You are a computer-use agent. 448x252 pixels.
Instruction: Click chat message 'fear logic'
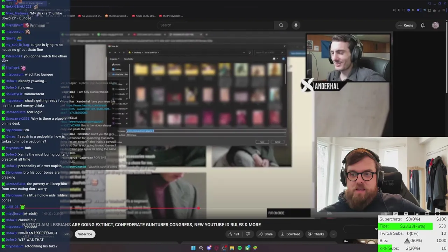coord(35,112)
